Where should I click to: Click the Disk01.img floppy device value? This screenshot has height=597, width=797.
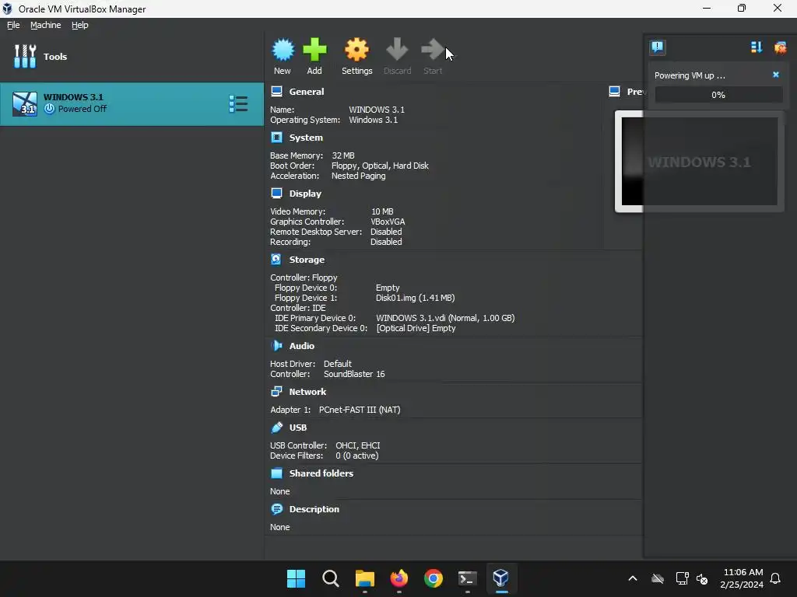point(416,298)
